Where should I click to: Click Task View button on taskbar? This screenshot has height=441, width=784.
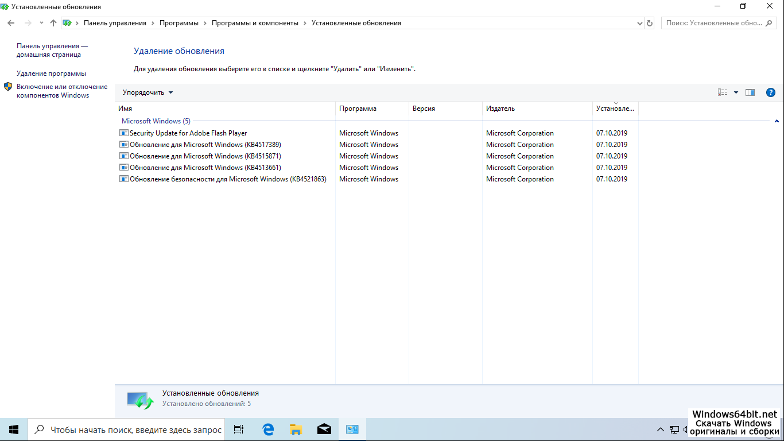(x=239, y=430)
